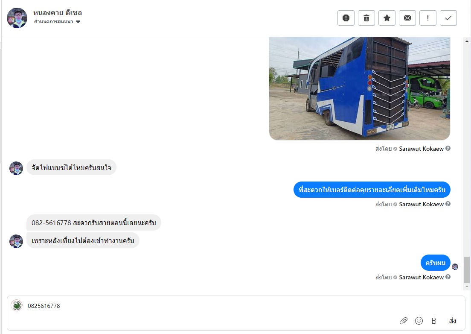Attach a file using the paperclip icon
The width and height of the screenshot is (471, 334).
[x=404, y=321]
